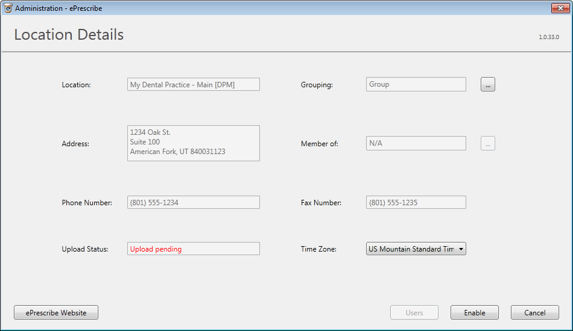This screenshot has width=573, height=331.
Task: Click the Fax Number field
Action: pos(416,203)
